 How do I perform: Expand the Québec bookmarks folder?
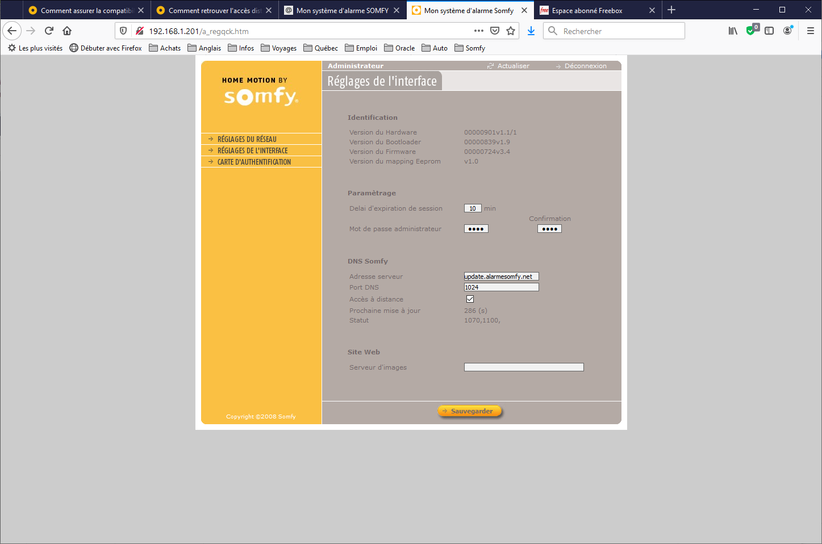[320, 48]
